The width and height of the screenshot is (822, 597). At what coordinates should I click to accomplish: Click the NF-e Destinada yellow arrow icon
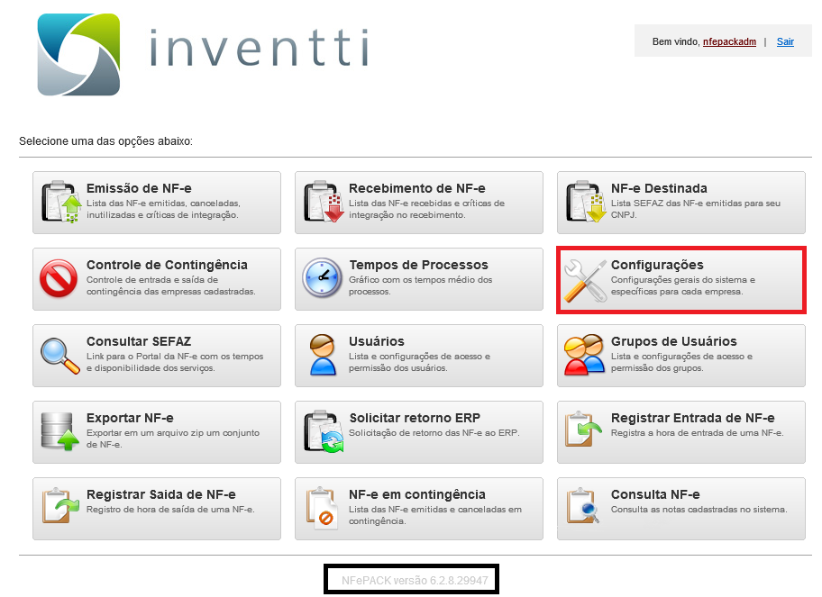tap(585, 203)
